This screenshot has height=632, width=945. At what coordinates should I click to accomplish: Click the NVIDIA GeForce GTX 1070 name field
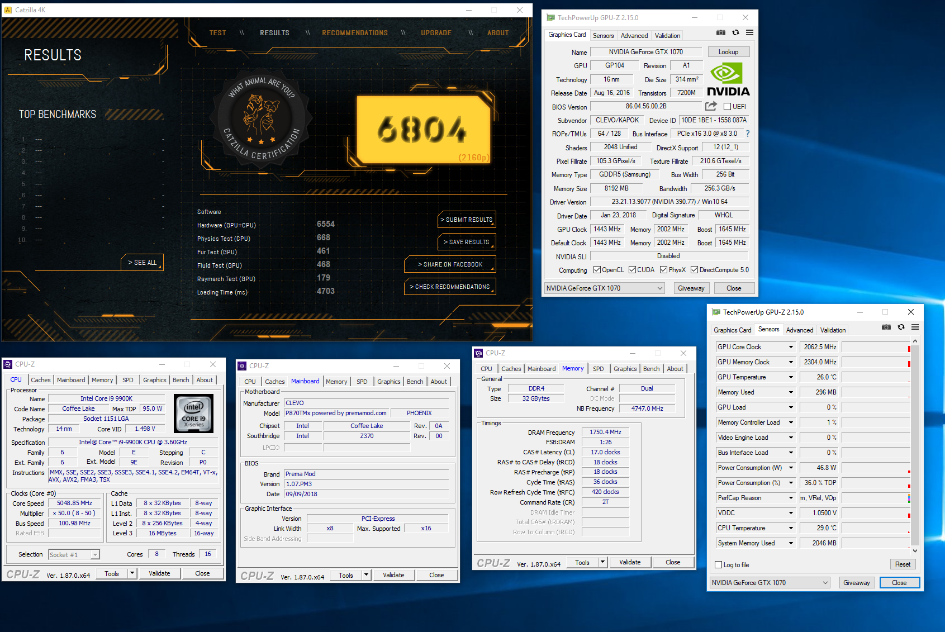coord(645,52)
